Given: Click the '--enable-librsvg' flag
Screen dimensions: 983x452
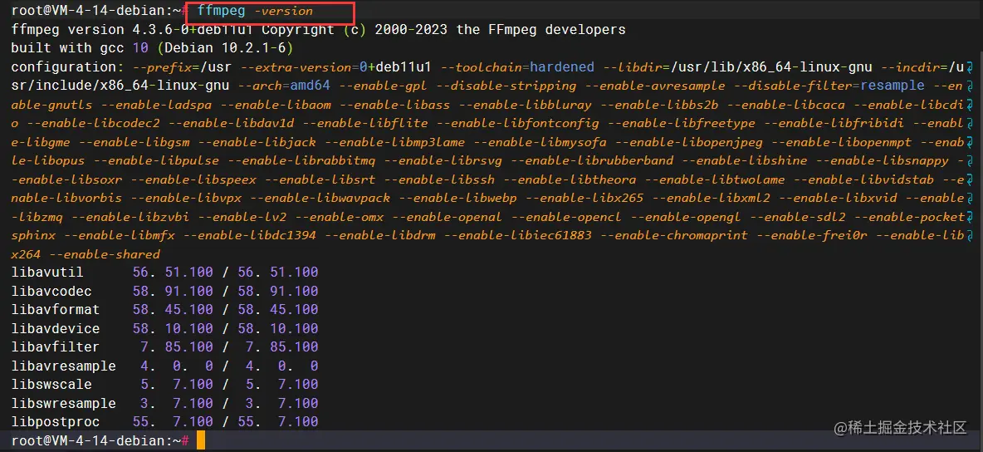Looking at the screenshot, I should [x=443, y=160].
